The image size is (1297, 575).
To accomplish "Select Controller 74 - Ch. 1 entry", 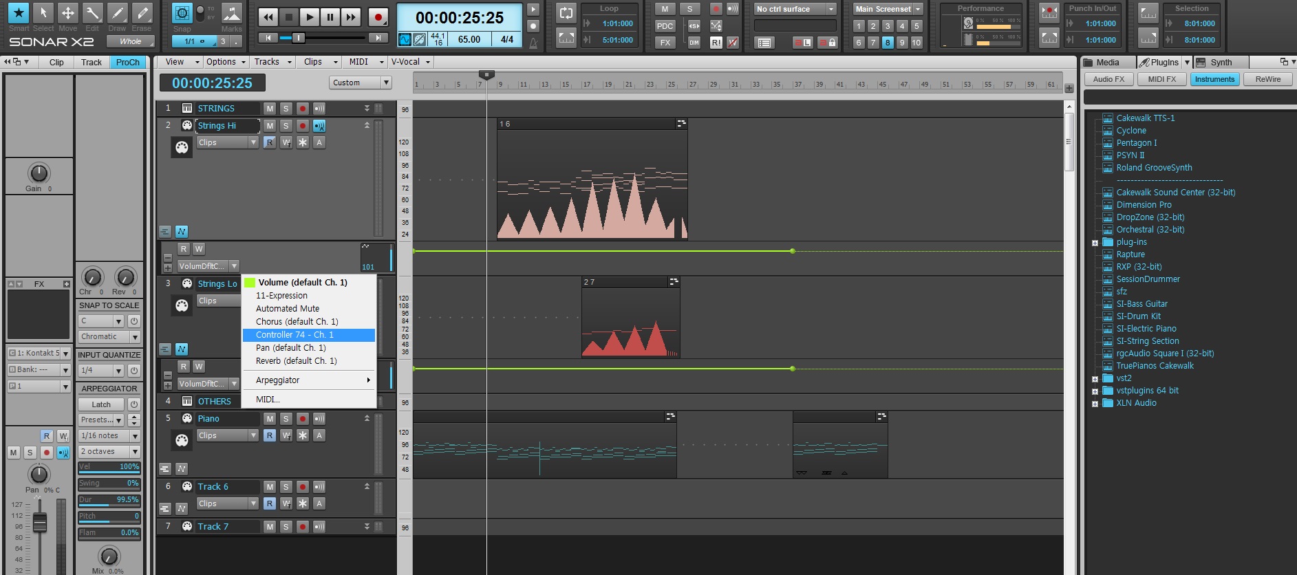I will click(x=308, y=335).
